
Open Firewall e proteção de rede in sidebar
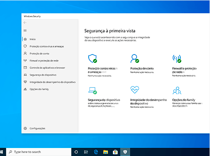pos(44,61)
